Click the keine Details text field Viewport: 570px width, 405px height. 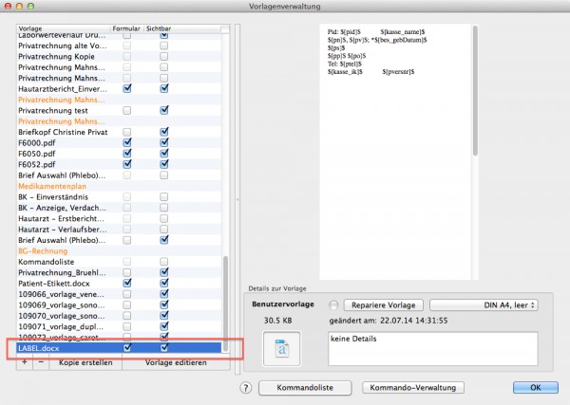[432, 349]
